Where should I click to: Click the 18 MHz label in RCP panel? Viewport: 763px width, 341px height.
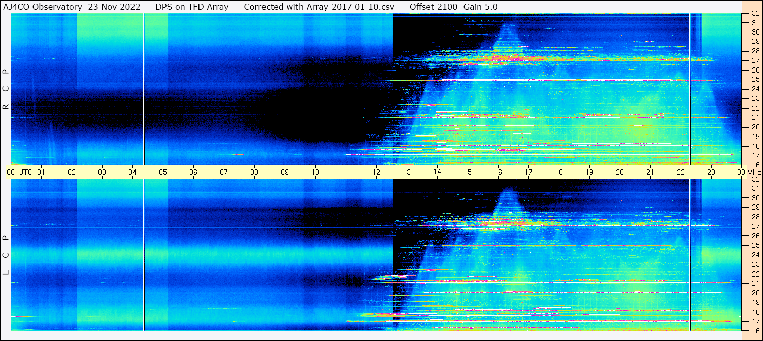tap(755, 146)
